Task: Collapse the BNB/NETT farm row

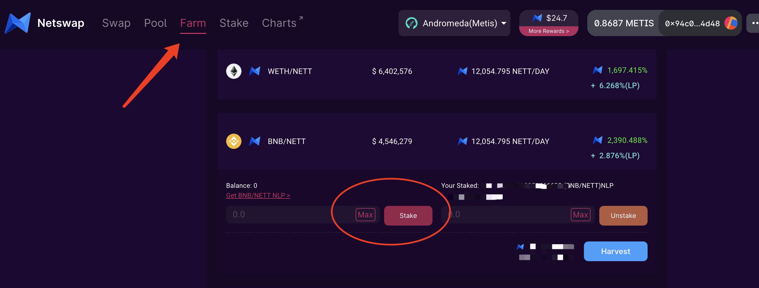Action: [x=437, y=141]
